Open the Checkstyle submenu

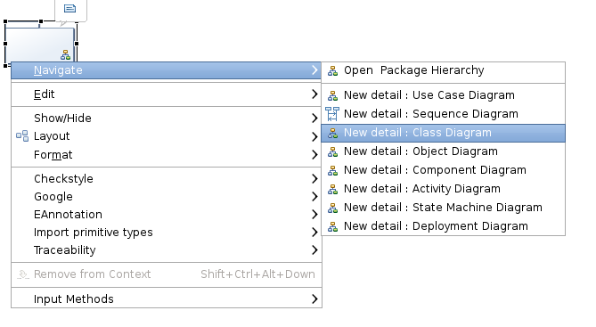pyautogui.click(x=167, y=179)
